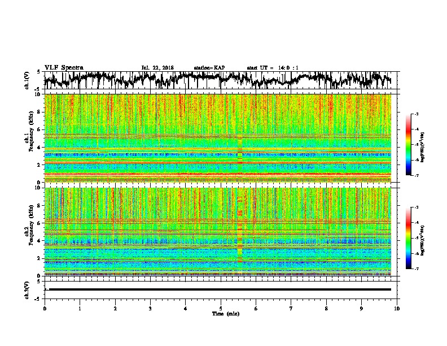447x346 pixels.
Task: Click the '-3' label on ch.2 colorbar
Action: coord(417,207)
